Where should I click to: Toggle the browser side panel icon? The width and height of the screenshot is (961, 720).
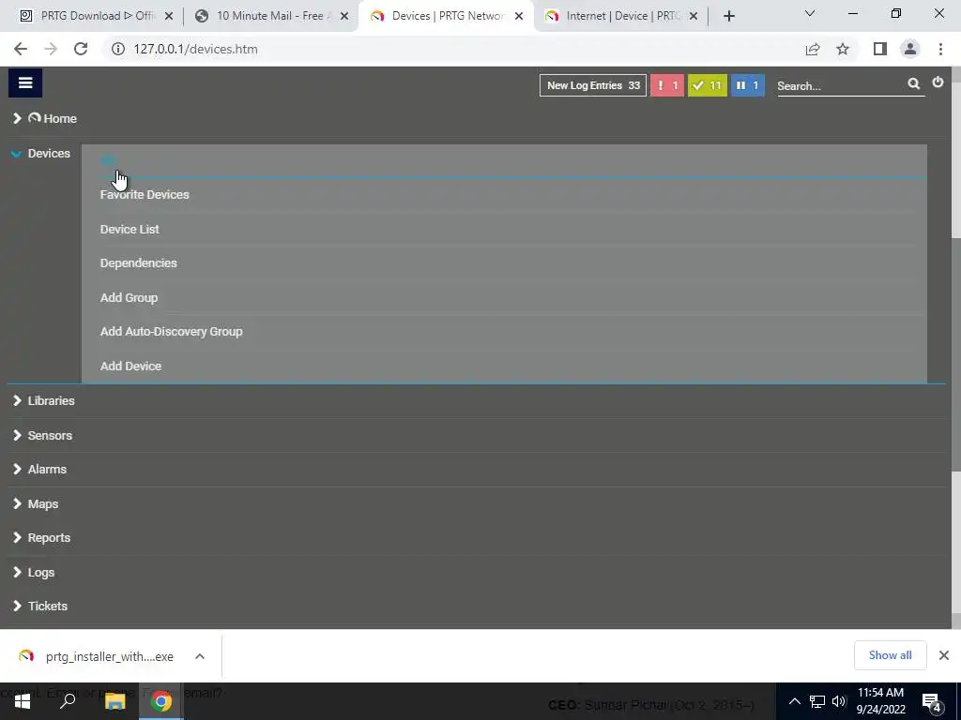pyautogui.click(x=880, y=49)
